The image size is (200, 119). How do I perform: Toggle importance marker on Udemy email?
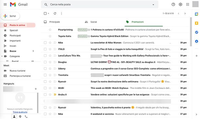(x=55, y=69)
